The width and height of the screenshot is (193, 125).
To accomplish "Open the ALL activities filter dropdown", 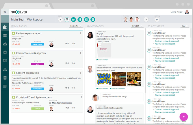I will 185,26.
